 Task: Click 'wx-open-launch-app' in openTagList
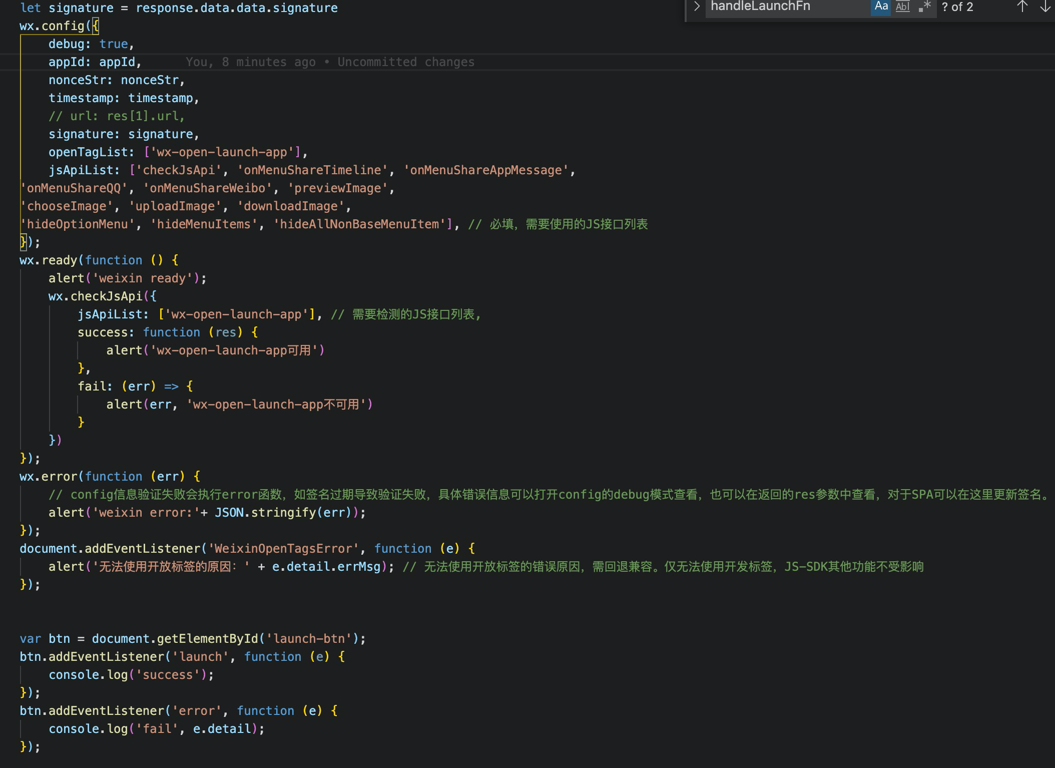point(222,152)
